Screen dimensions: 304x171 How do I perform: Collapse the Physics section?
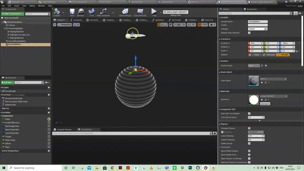[x=219, y=124]
